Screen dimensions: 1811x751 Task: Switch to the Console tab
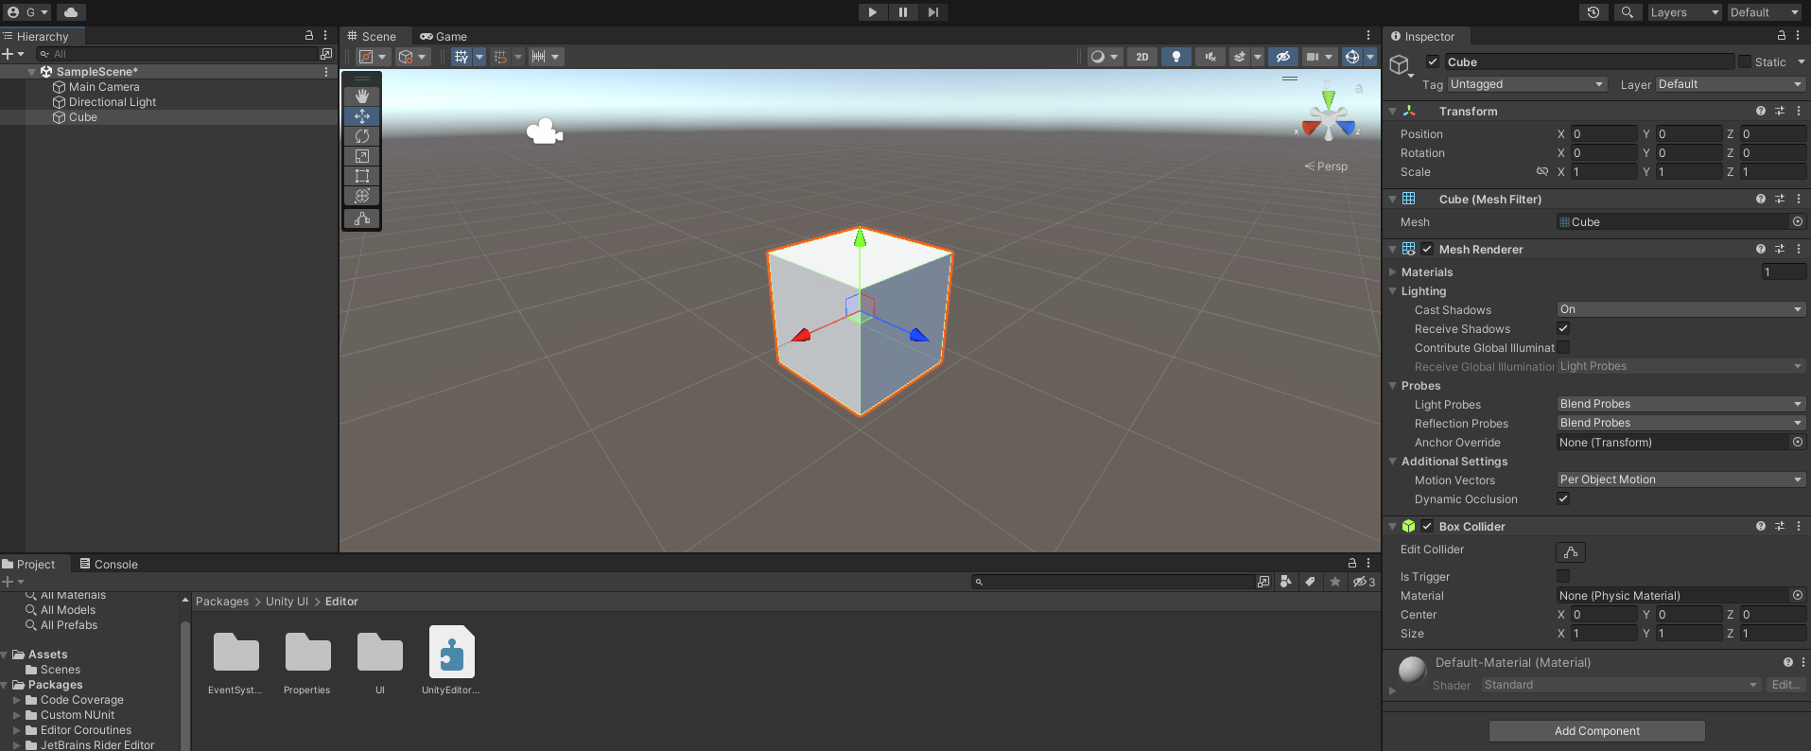109,565
